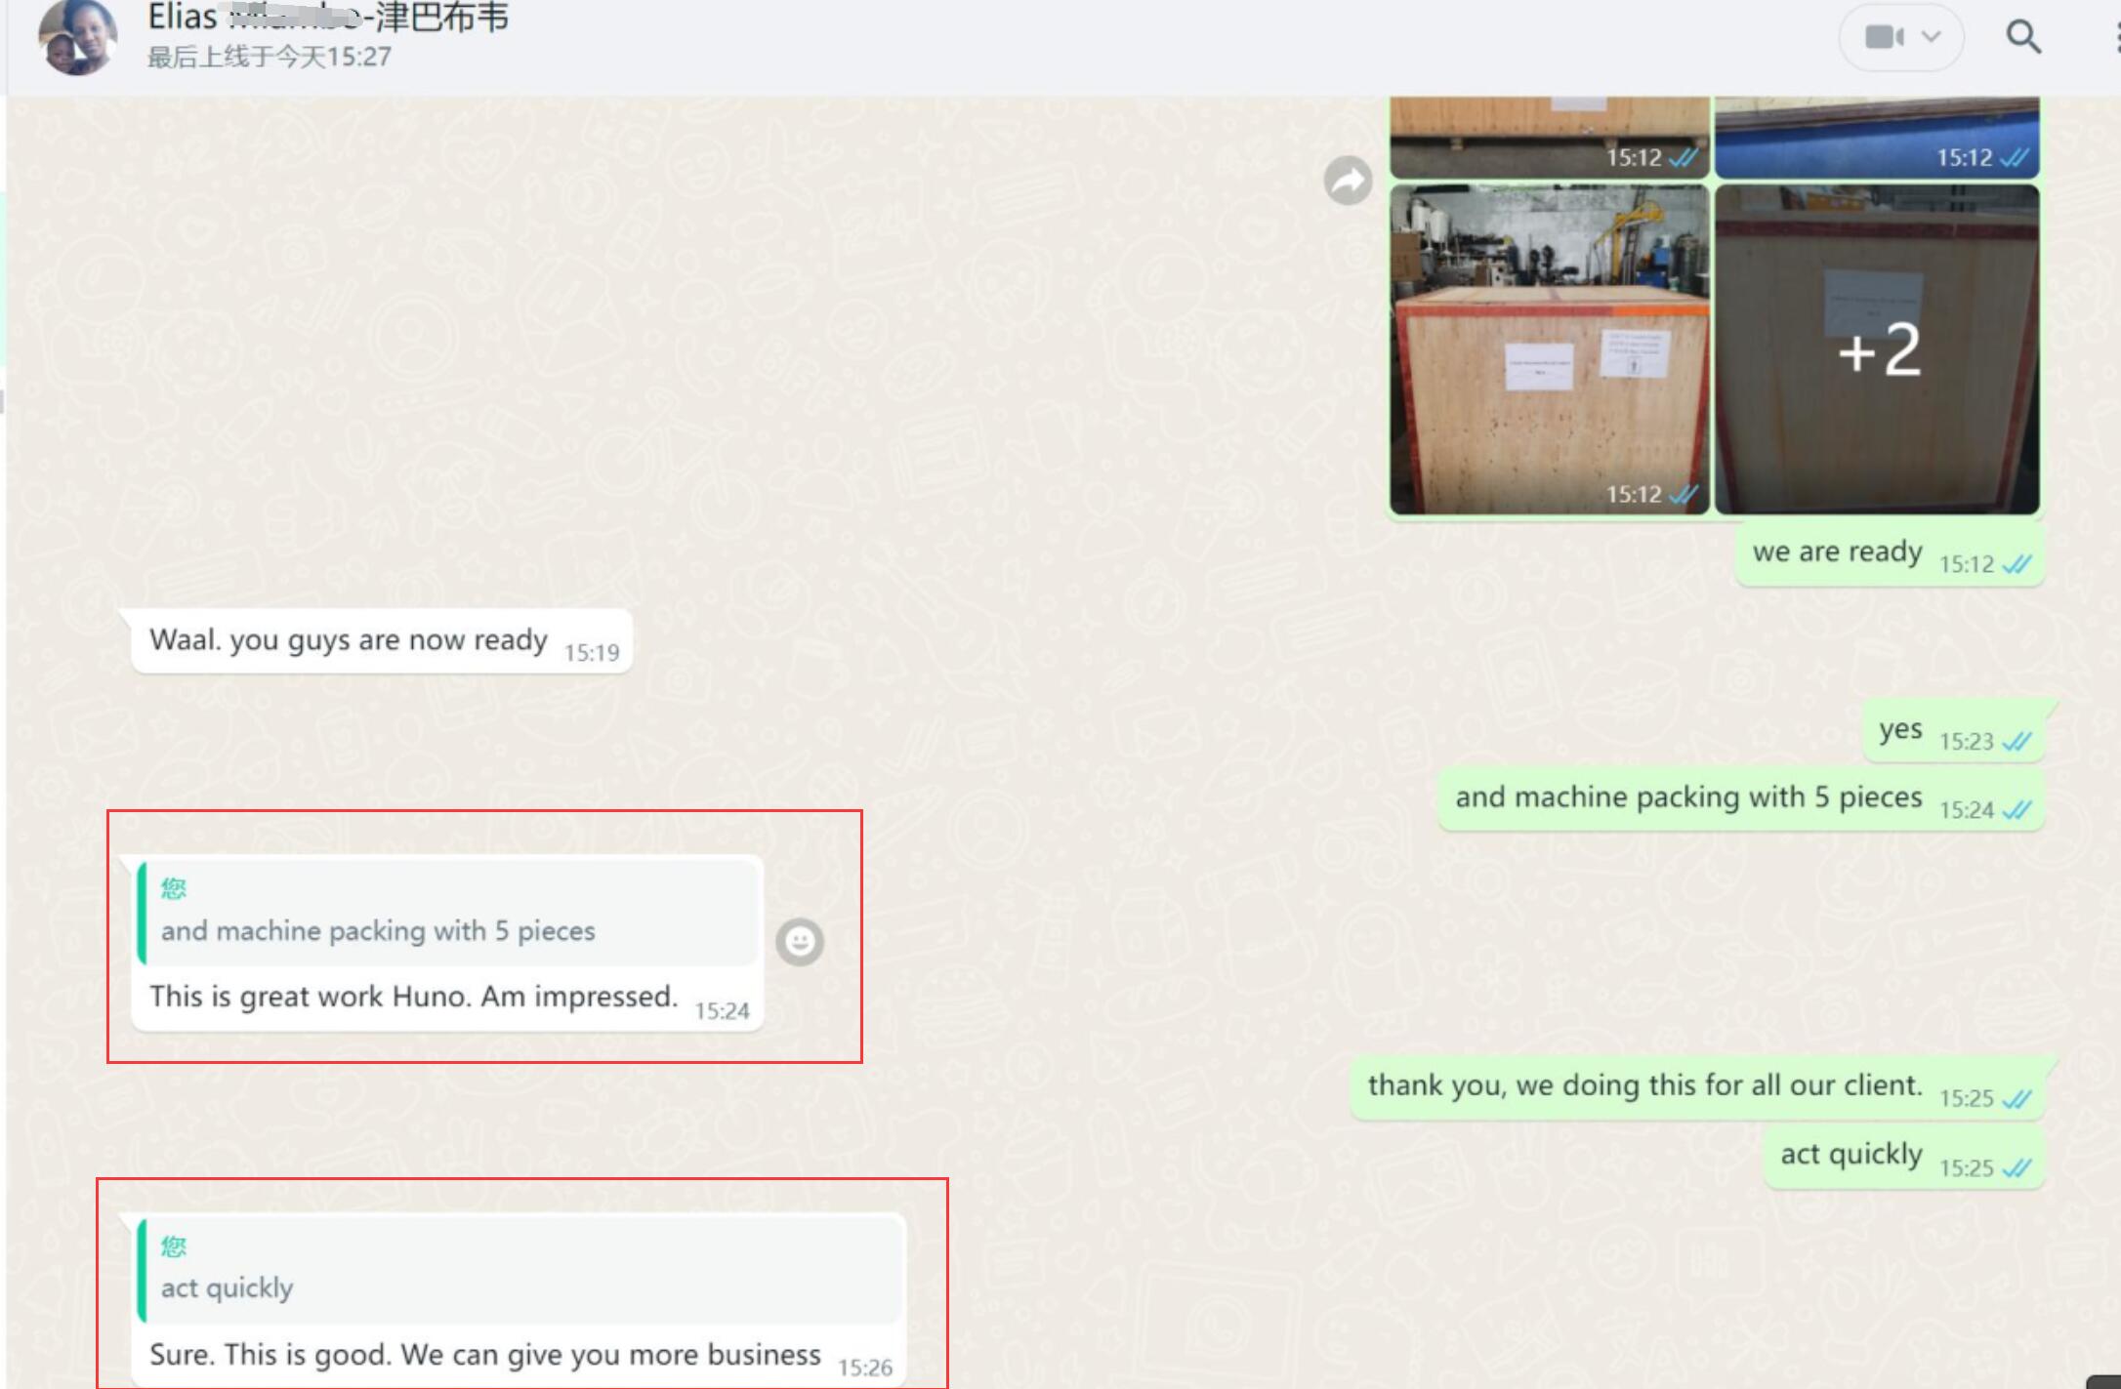This screenshot has height=1389, width=2121.
Task: Open the +2 more photos thumbnail
Action: 1877,349
